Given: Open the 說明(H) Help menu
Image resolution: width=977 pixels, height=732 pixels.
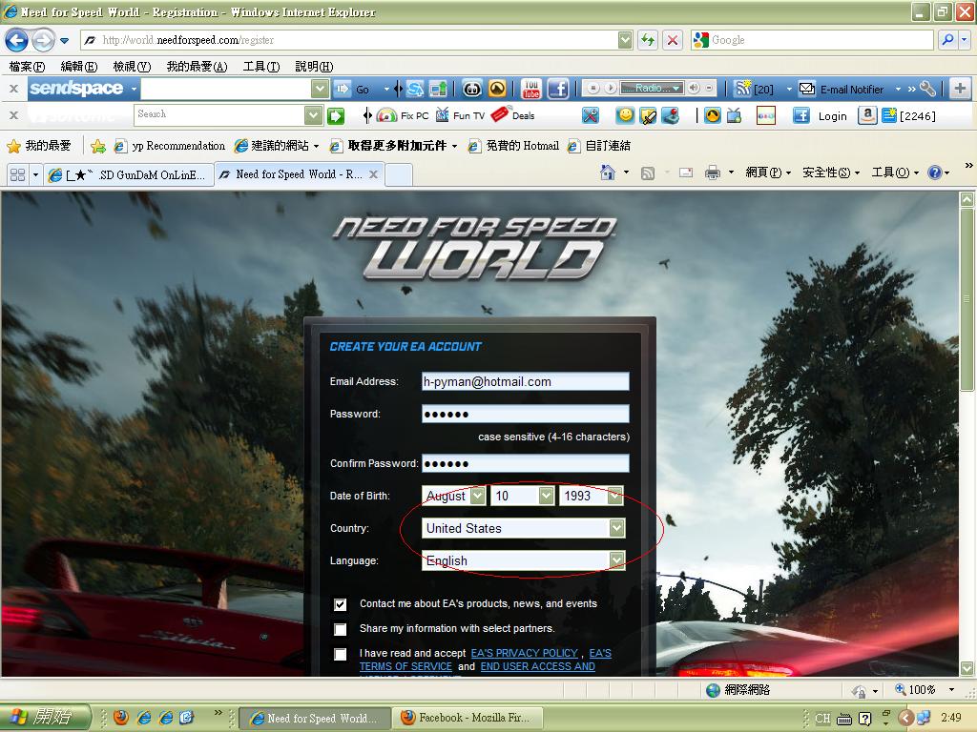Looking at the screenshot, I should click(x=313, y=67).
